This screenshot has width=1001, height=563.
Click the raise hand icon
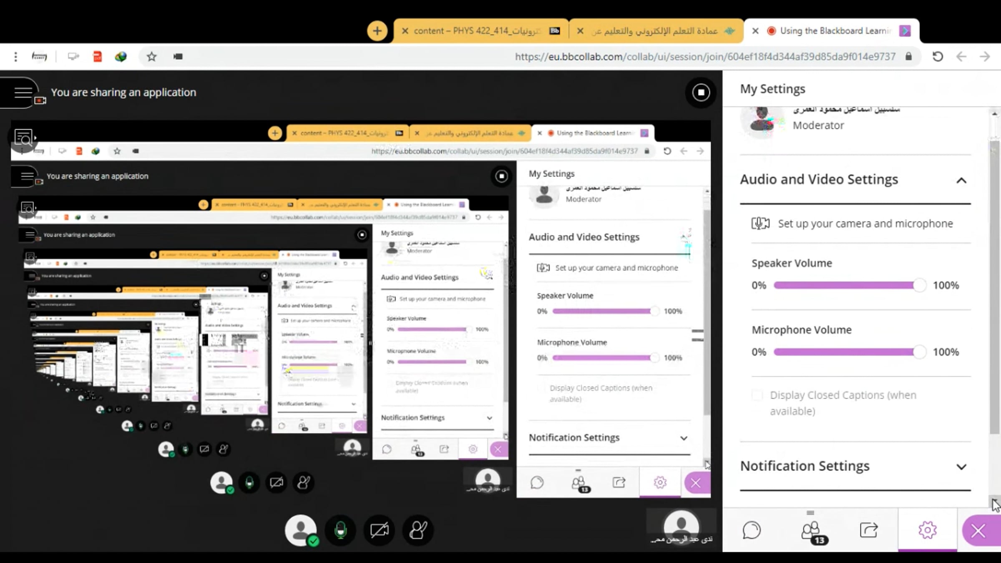click(x=418, y=530)
